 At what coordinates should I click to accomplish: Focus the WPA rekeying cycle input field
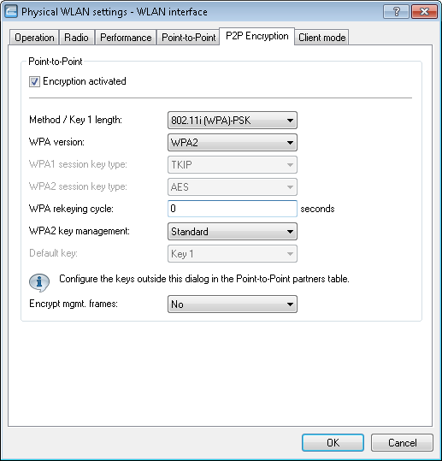pos(233,209)
